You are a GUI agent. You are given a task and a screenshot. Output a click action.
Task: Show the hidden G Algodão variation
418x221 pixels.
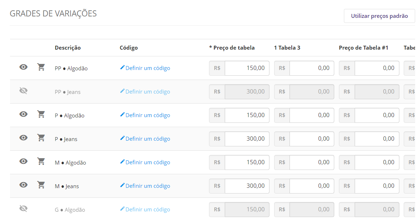pyautogui.click(x=24, y=209)
